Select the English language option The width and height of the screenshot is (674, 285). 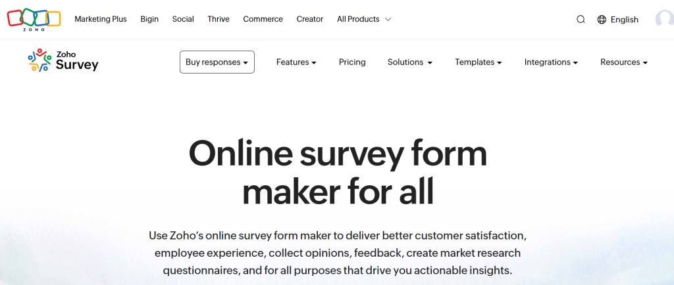click(624, 20)
